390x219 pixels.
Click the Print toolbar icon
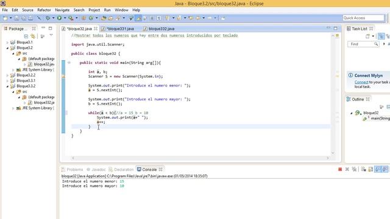click(30, 18)
